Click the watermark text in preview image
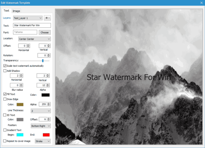The image size is (205, 148). (x=129, y=77)
